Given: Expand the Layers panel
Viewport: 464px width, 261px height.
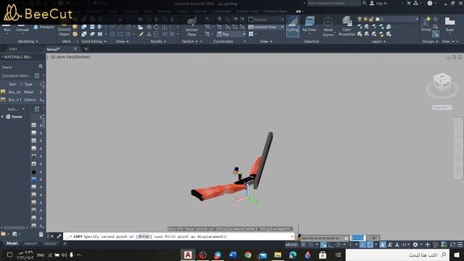Looking at the screenshot, I should pos(378,41).
